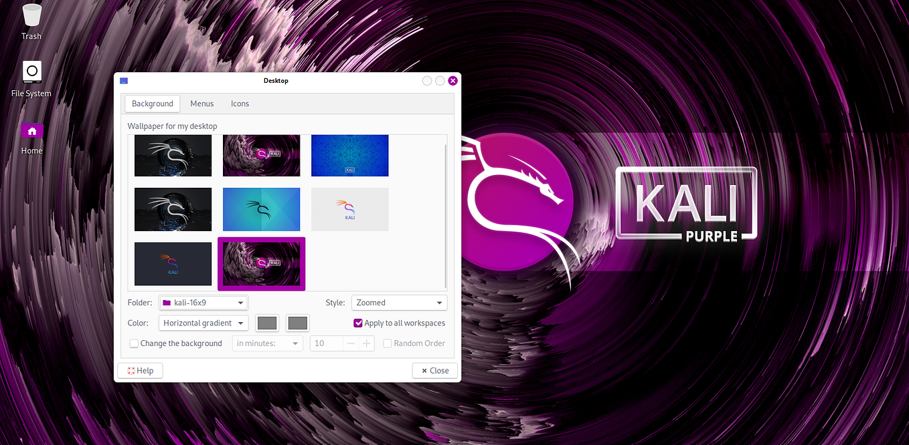Open the File System desktop icon
This screenshot has width=909, height=445.
coord(31,78)
